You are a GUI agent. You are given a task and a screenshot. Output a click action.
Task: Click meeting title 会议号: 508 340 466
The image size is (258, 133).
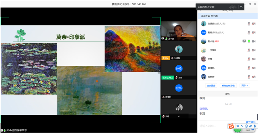134,4
